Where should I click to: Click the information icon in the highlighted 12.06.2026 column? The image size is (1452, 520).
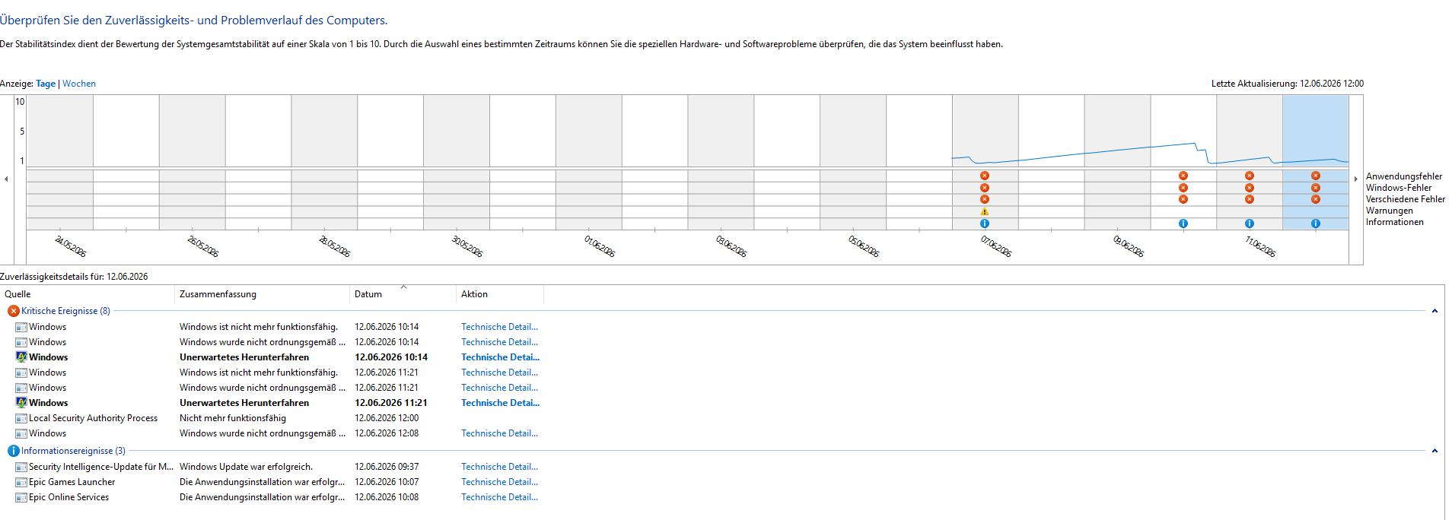pyautogui.click(x=1315, y=224)
